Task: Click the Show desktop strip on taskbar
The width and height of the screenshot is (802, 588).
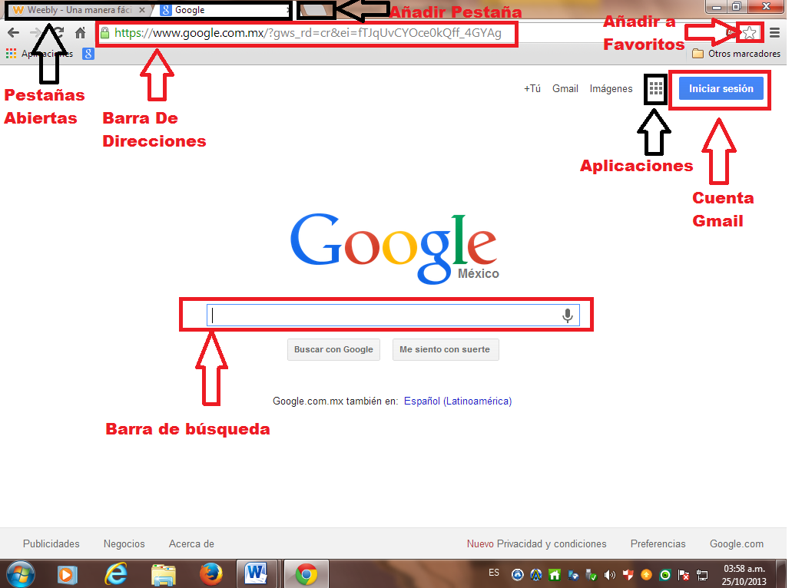Action: pos(782,573)
